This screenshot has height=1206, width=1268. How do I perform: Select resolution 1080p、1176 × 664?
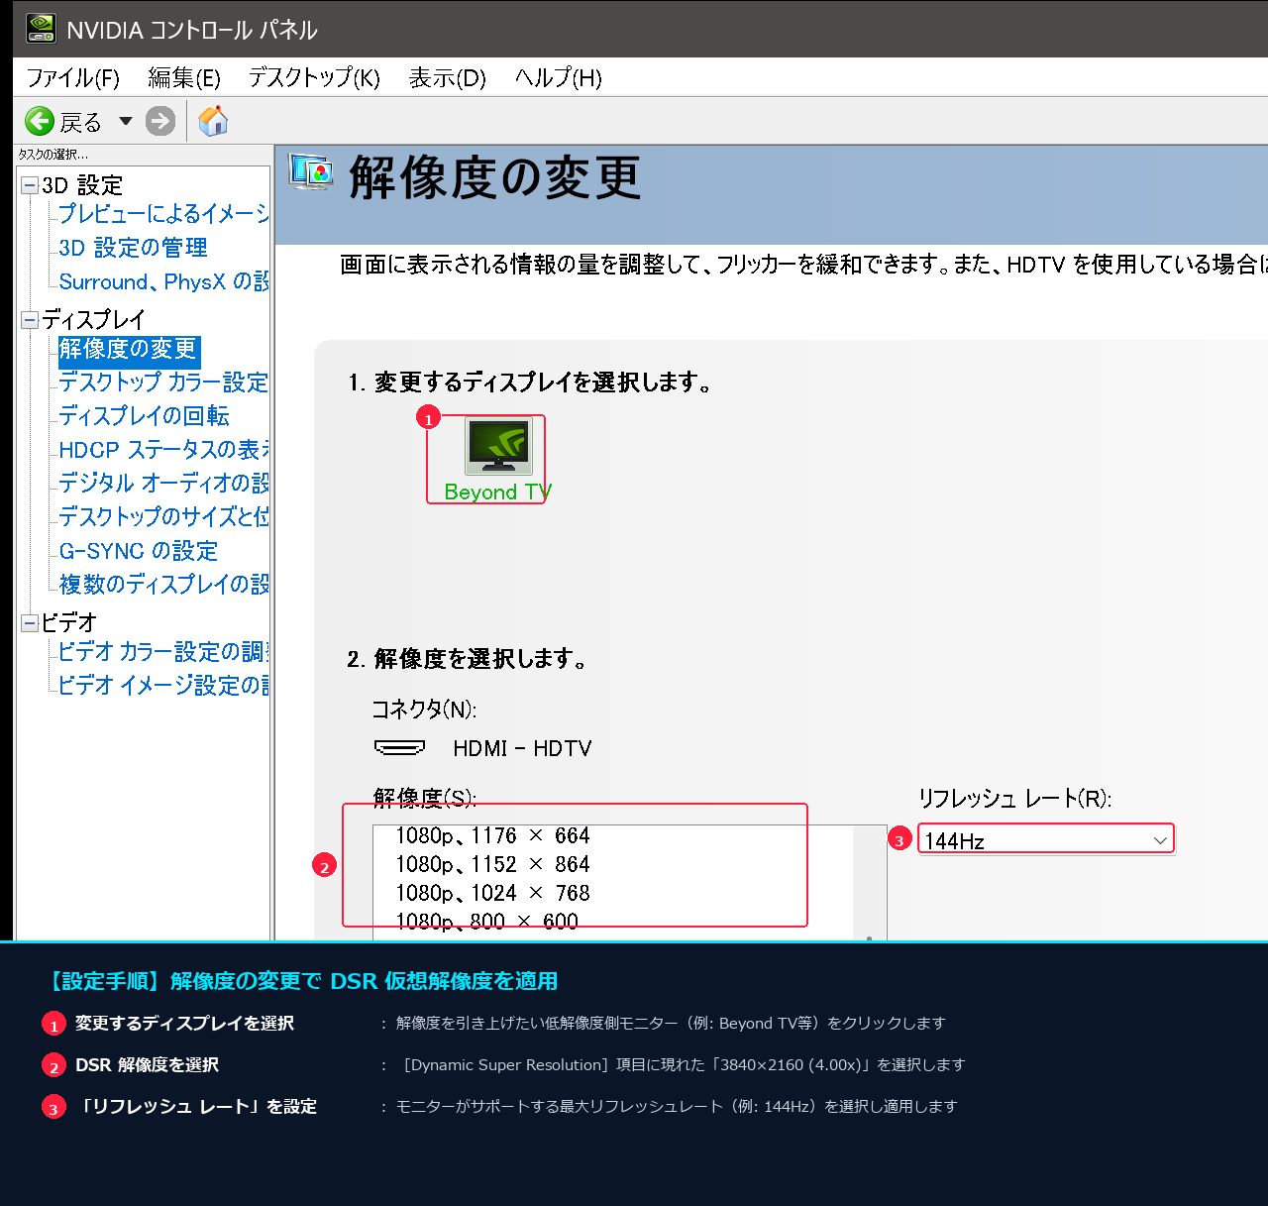(x=492, y=835)
